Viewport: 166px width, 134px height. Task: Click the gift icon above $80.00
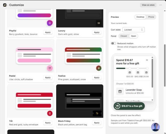(138, 73)
